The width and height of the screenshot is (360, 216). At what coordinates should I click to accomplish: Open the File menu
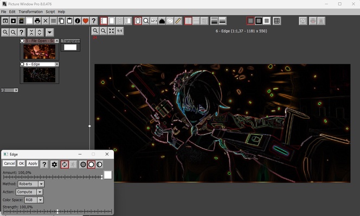click(x=4, y=12)
